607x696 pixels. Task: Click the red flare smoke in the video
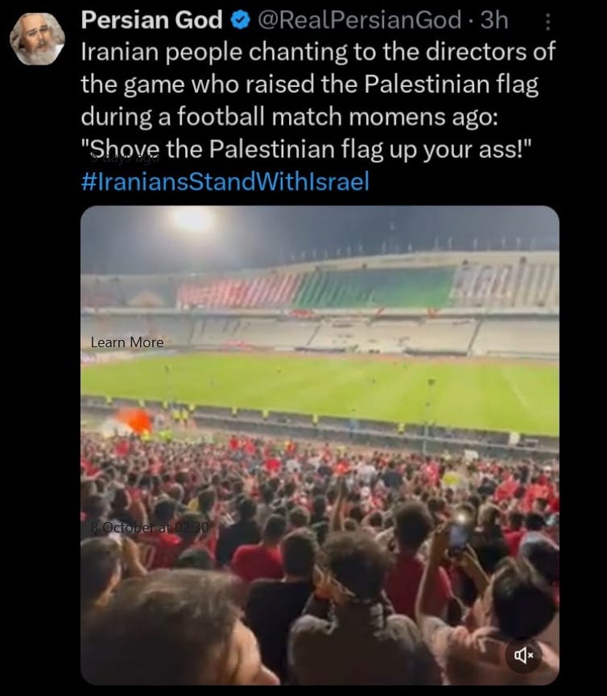tap(133, 421)
